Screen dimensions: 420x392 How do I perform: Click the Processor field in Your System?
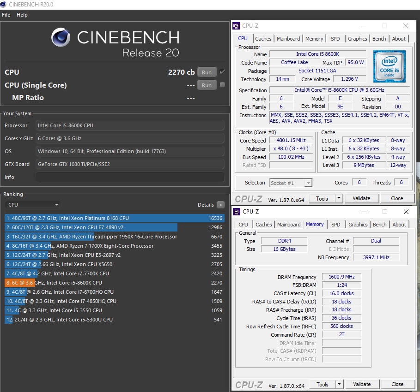click(130, 125)
